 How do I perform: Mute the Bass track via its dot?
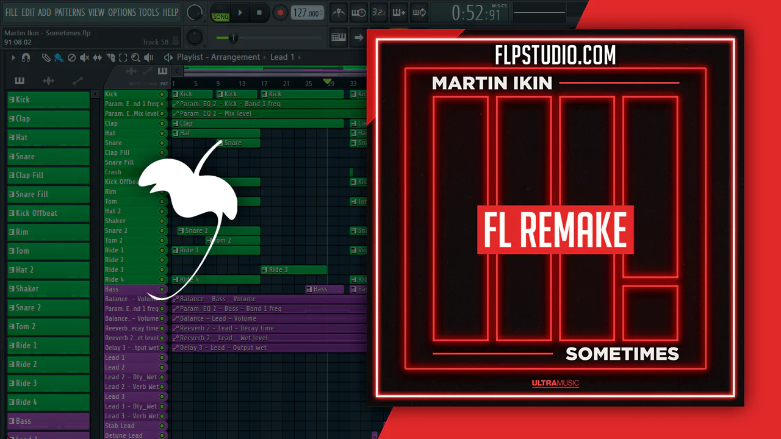coord(162,290)
